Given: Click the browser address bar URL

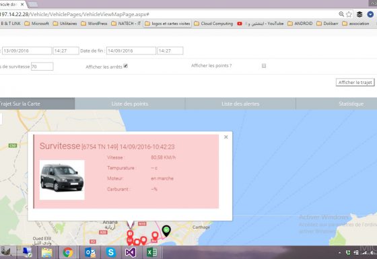Looking at the screenshot, I should tap(75, 14).
